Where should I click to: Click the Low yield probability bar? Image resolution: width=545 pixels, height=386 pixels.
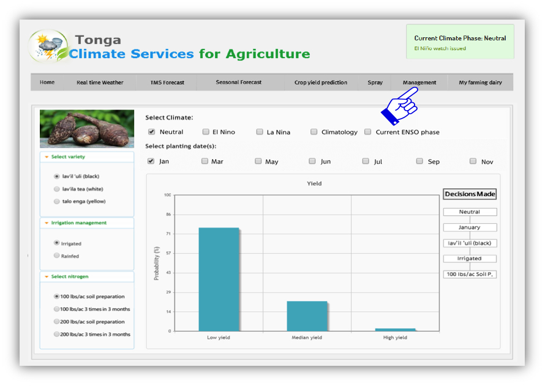point(218,278)
